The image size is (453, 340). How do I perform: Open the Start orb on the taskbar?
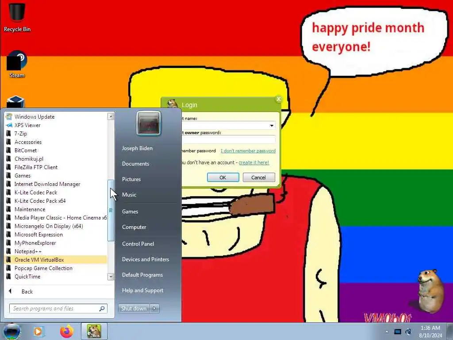12,331
